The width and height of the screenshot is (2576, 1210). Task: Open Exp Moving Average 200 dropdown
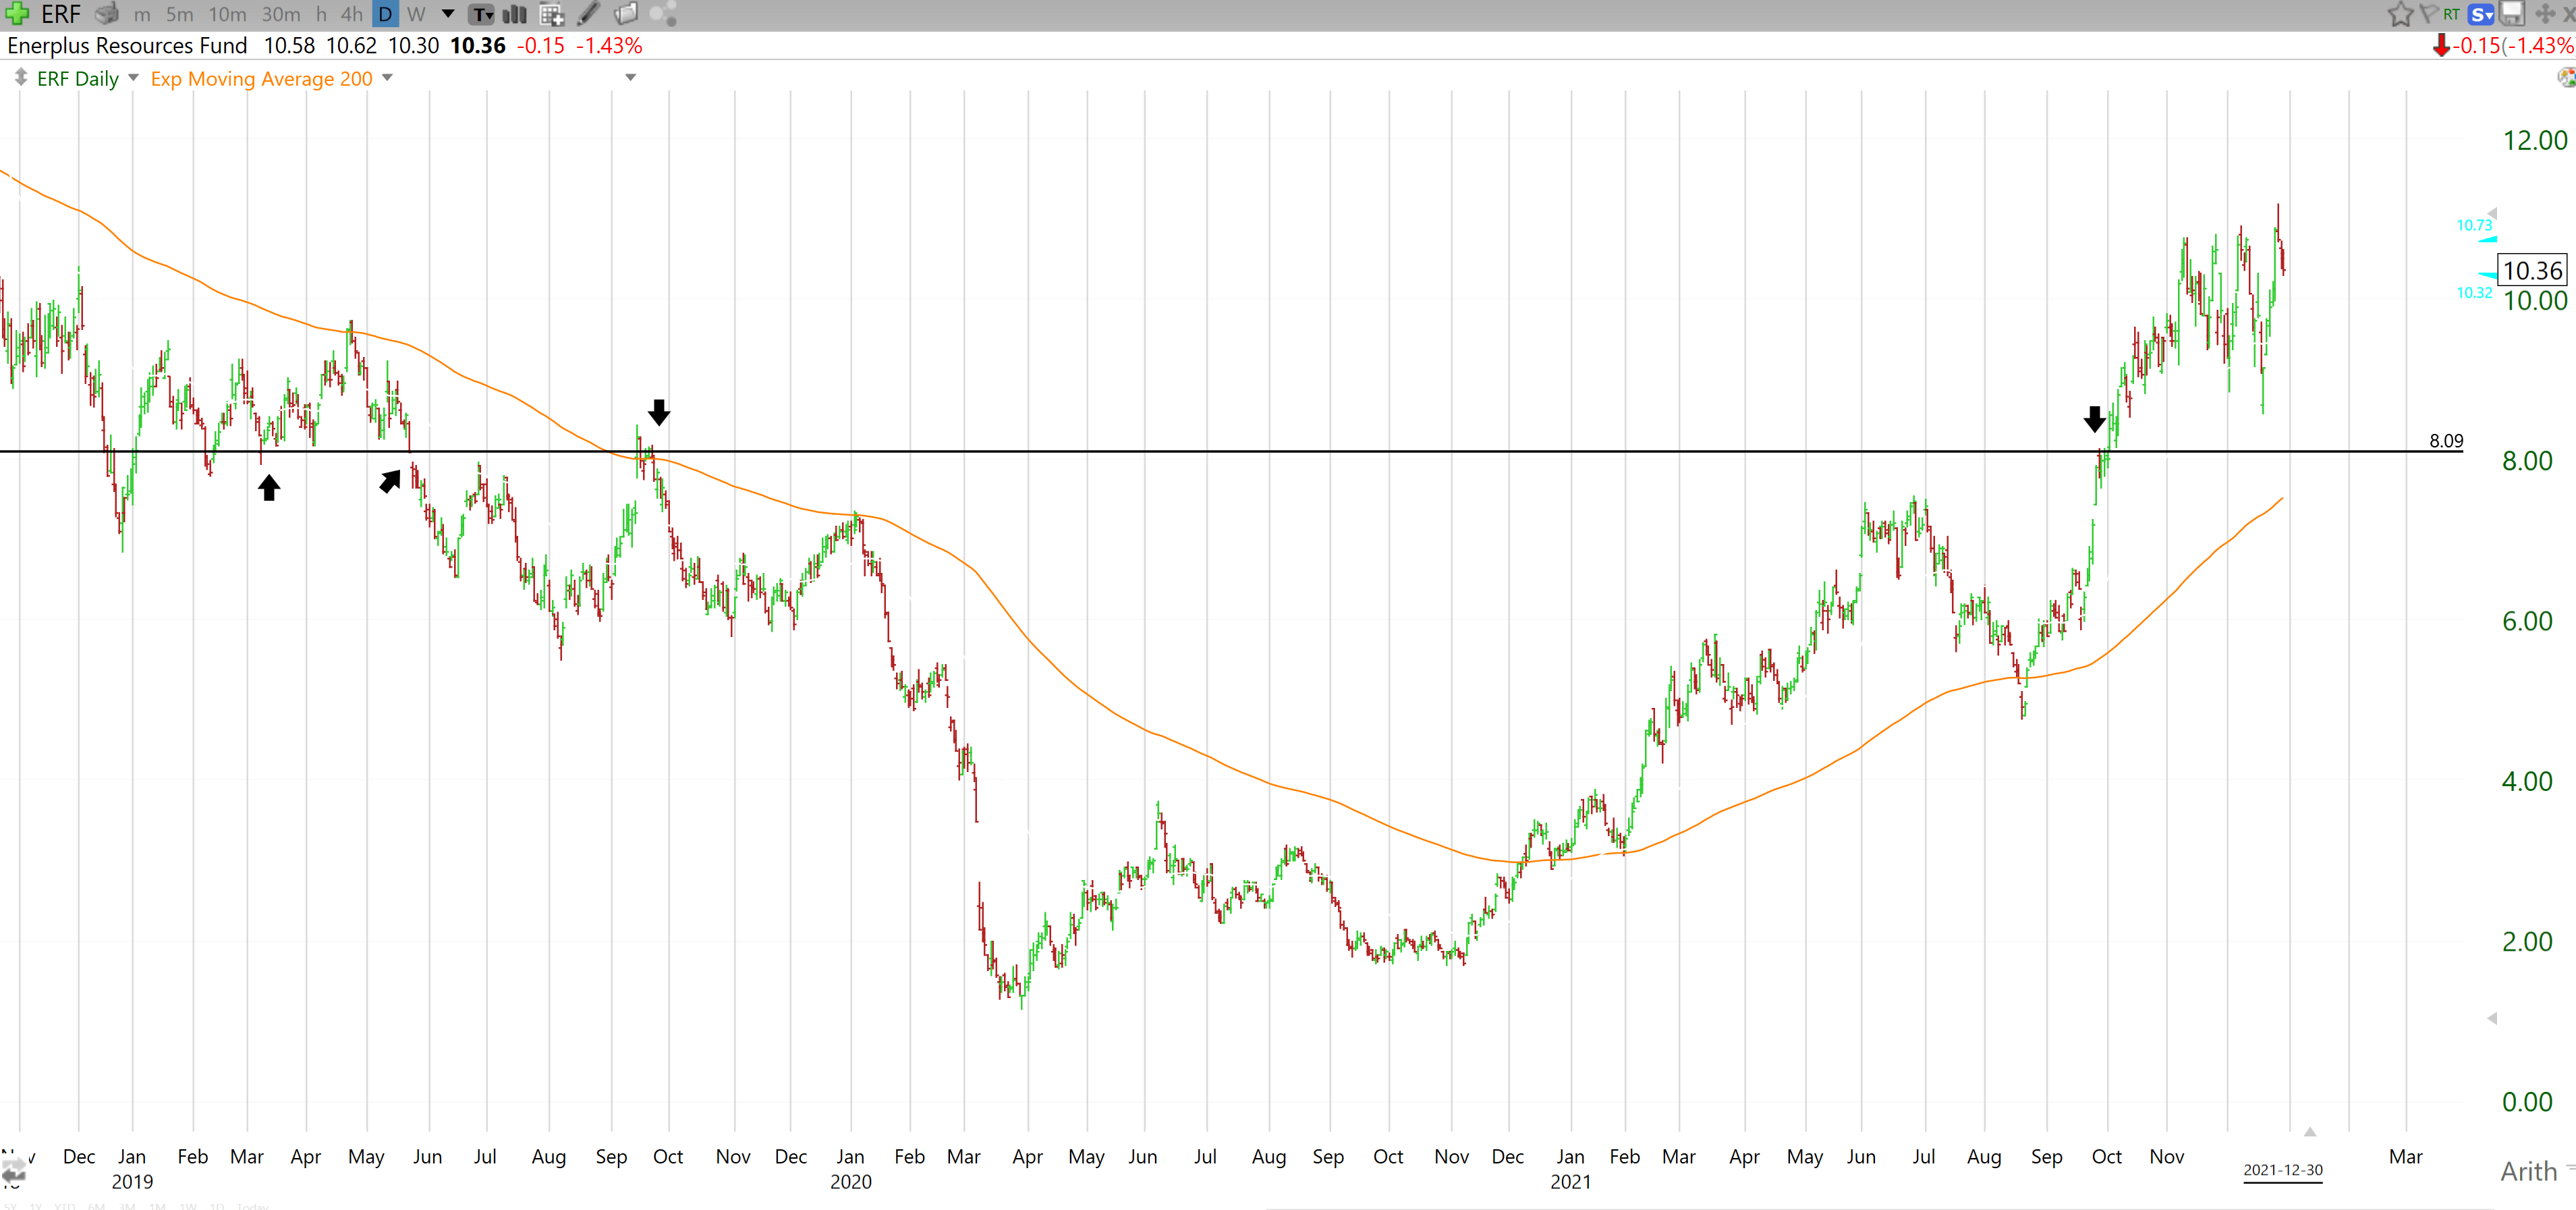pyautogui.click(x=388, y=78)
